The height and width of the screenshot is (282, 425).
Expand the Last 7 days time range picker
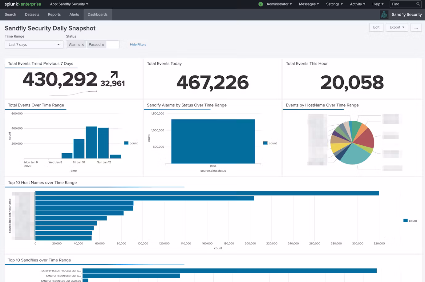(x=34, y=45)
